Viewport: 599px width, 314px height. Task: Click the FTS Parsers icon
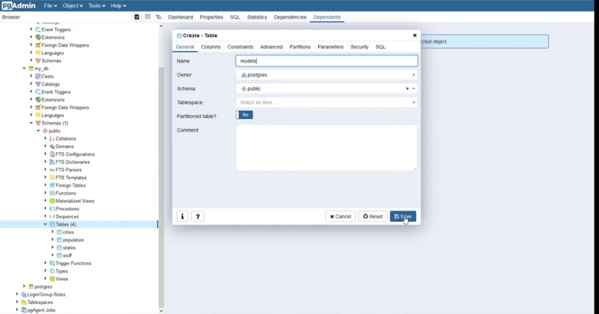pos(52,170)
